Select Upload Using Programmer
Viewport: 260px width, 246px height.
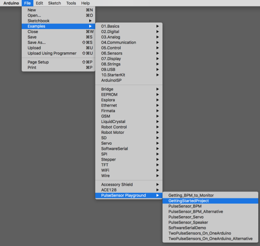pos(58,53)
